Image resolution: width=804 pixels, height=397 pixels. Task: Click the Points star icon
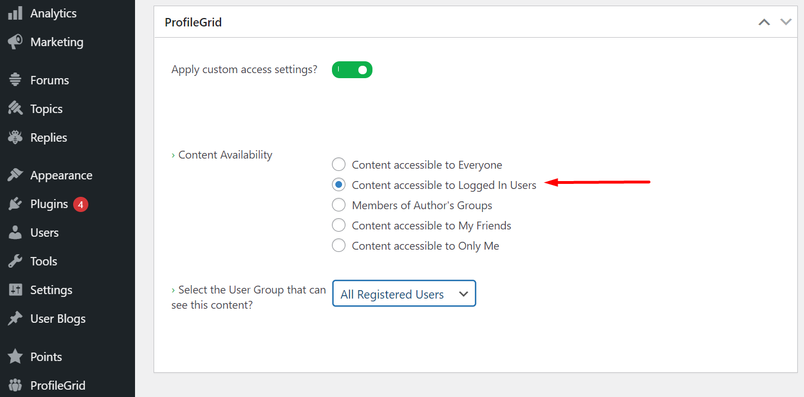click(x=15, y=357)
